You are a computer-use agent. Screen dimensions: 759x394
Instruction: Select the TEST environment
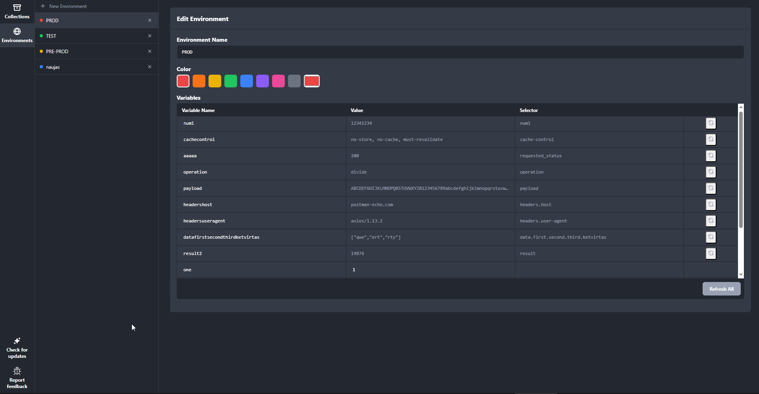[79, 36]
